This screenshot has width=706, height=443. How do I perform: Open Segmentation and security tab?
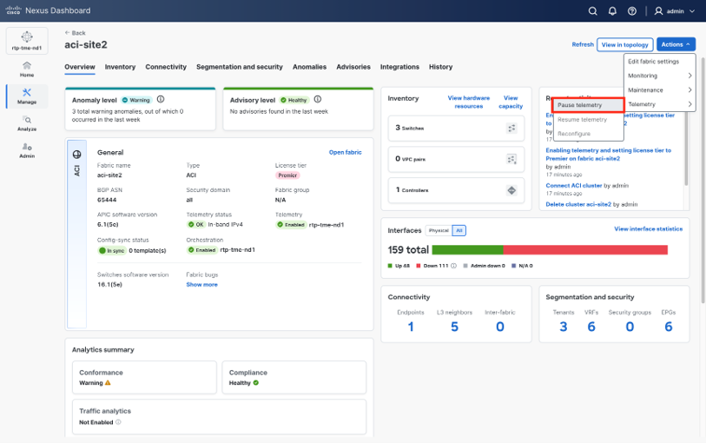point(240,67)
